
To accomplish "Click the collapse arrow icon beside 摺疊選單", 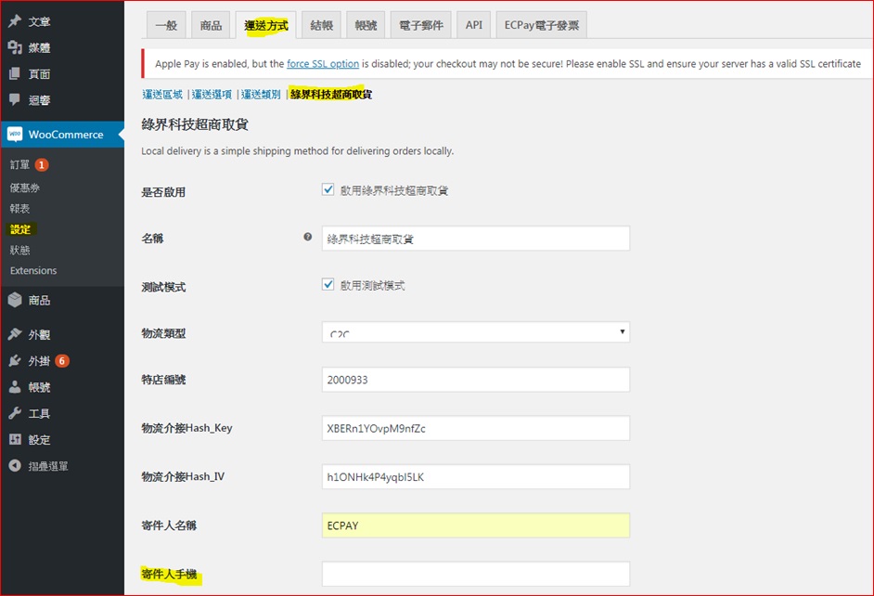I will click(15, 465).
